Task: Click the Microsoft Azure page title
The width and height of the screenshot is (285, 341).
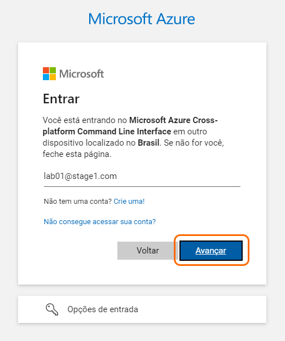Action: (x=142, y=19)
